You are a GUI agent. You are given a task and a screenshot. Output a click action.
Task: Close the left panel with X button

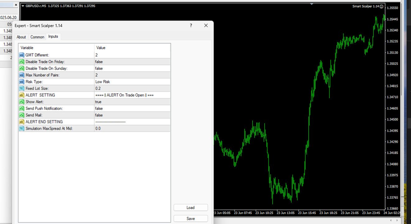pyautogui.click(x=16, y=5)
